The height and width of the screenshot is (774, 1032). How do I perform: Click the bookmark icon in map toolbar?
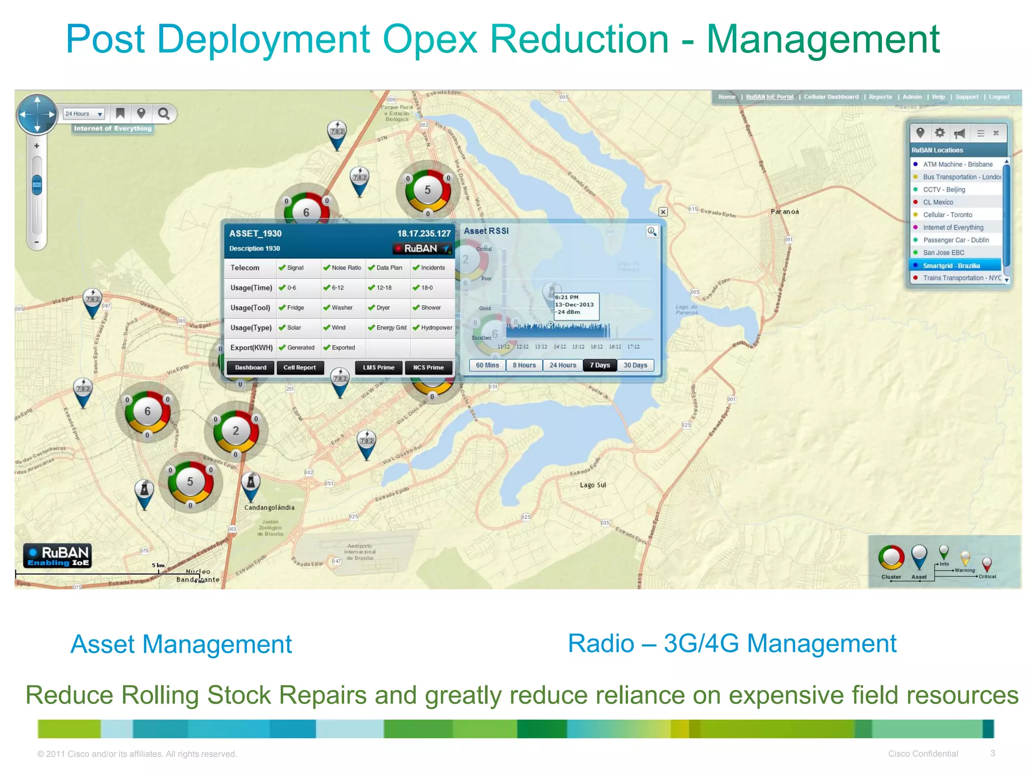[120, 113]
